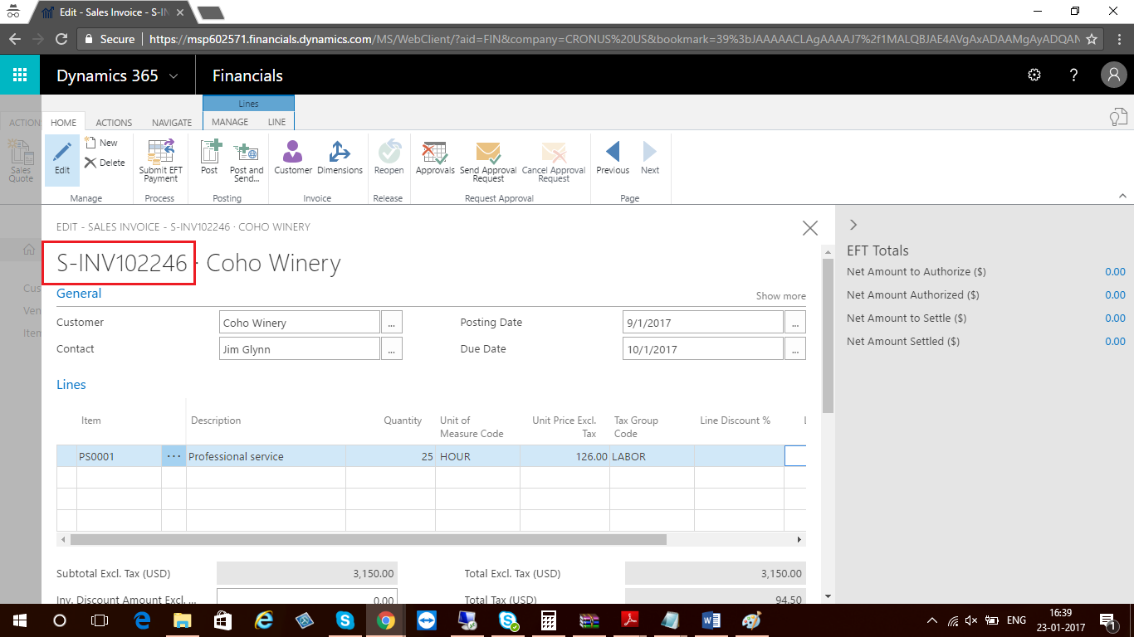Screen dimensions: 1134x637
Task: Open the settings gear icon
Action: pyautogui.click(x=1034, y=75)
